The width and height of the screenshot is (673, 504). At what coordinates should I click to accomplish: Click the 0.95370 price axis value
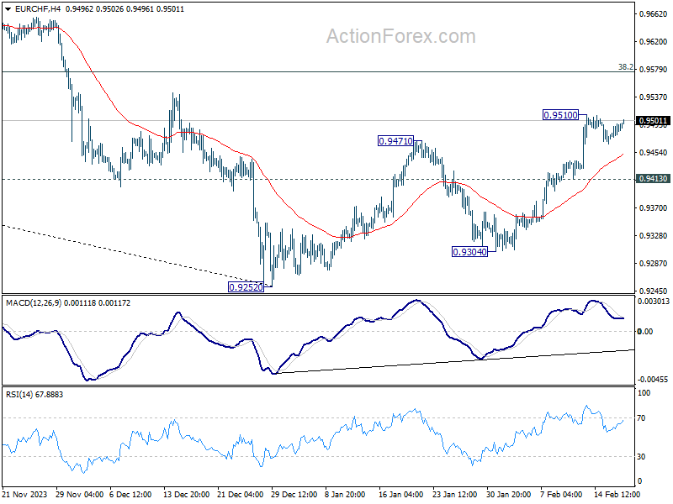654,97
